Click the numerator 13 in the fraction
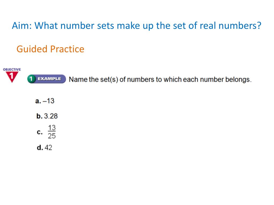 pos(52,128)
